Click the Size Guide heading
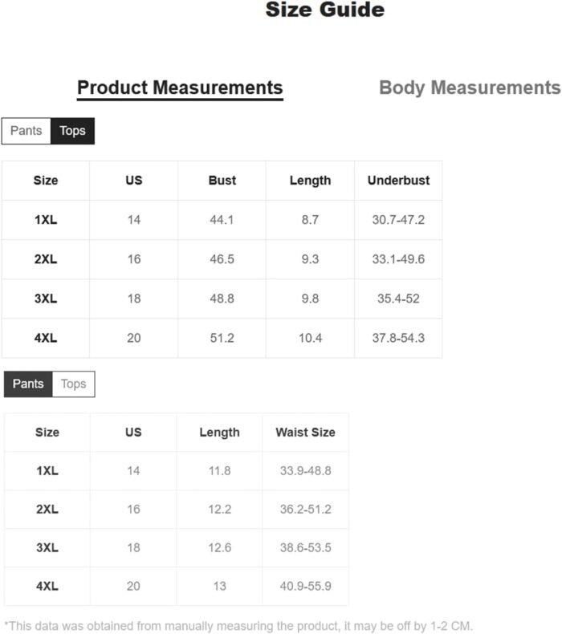The width and height of the screenshot is (562, 634). point(324,10)
